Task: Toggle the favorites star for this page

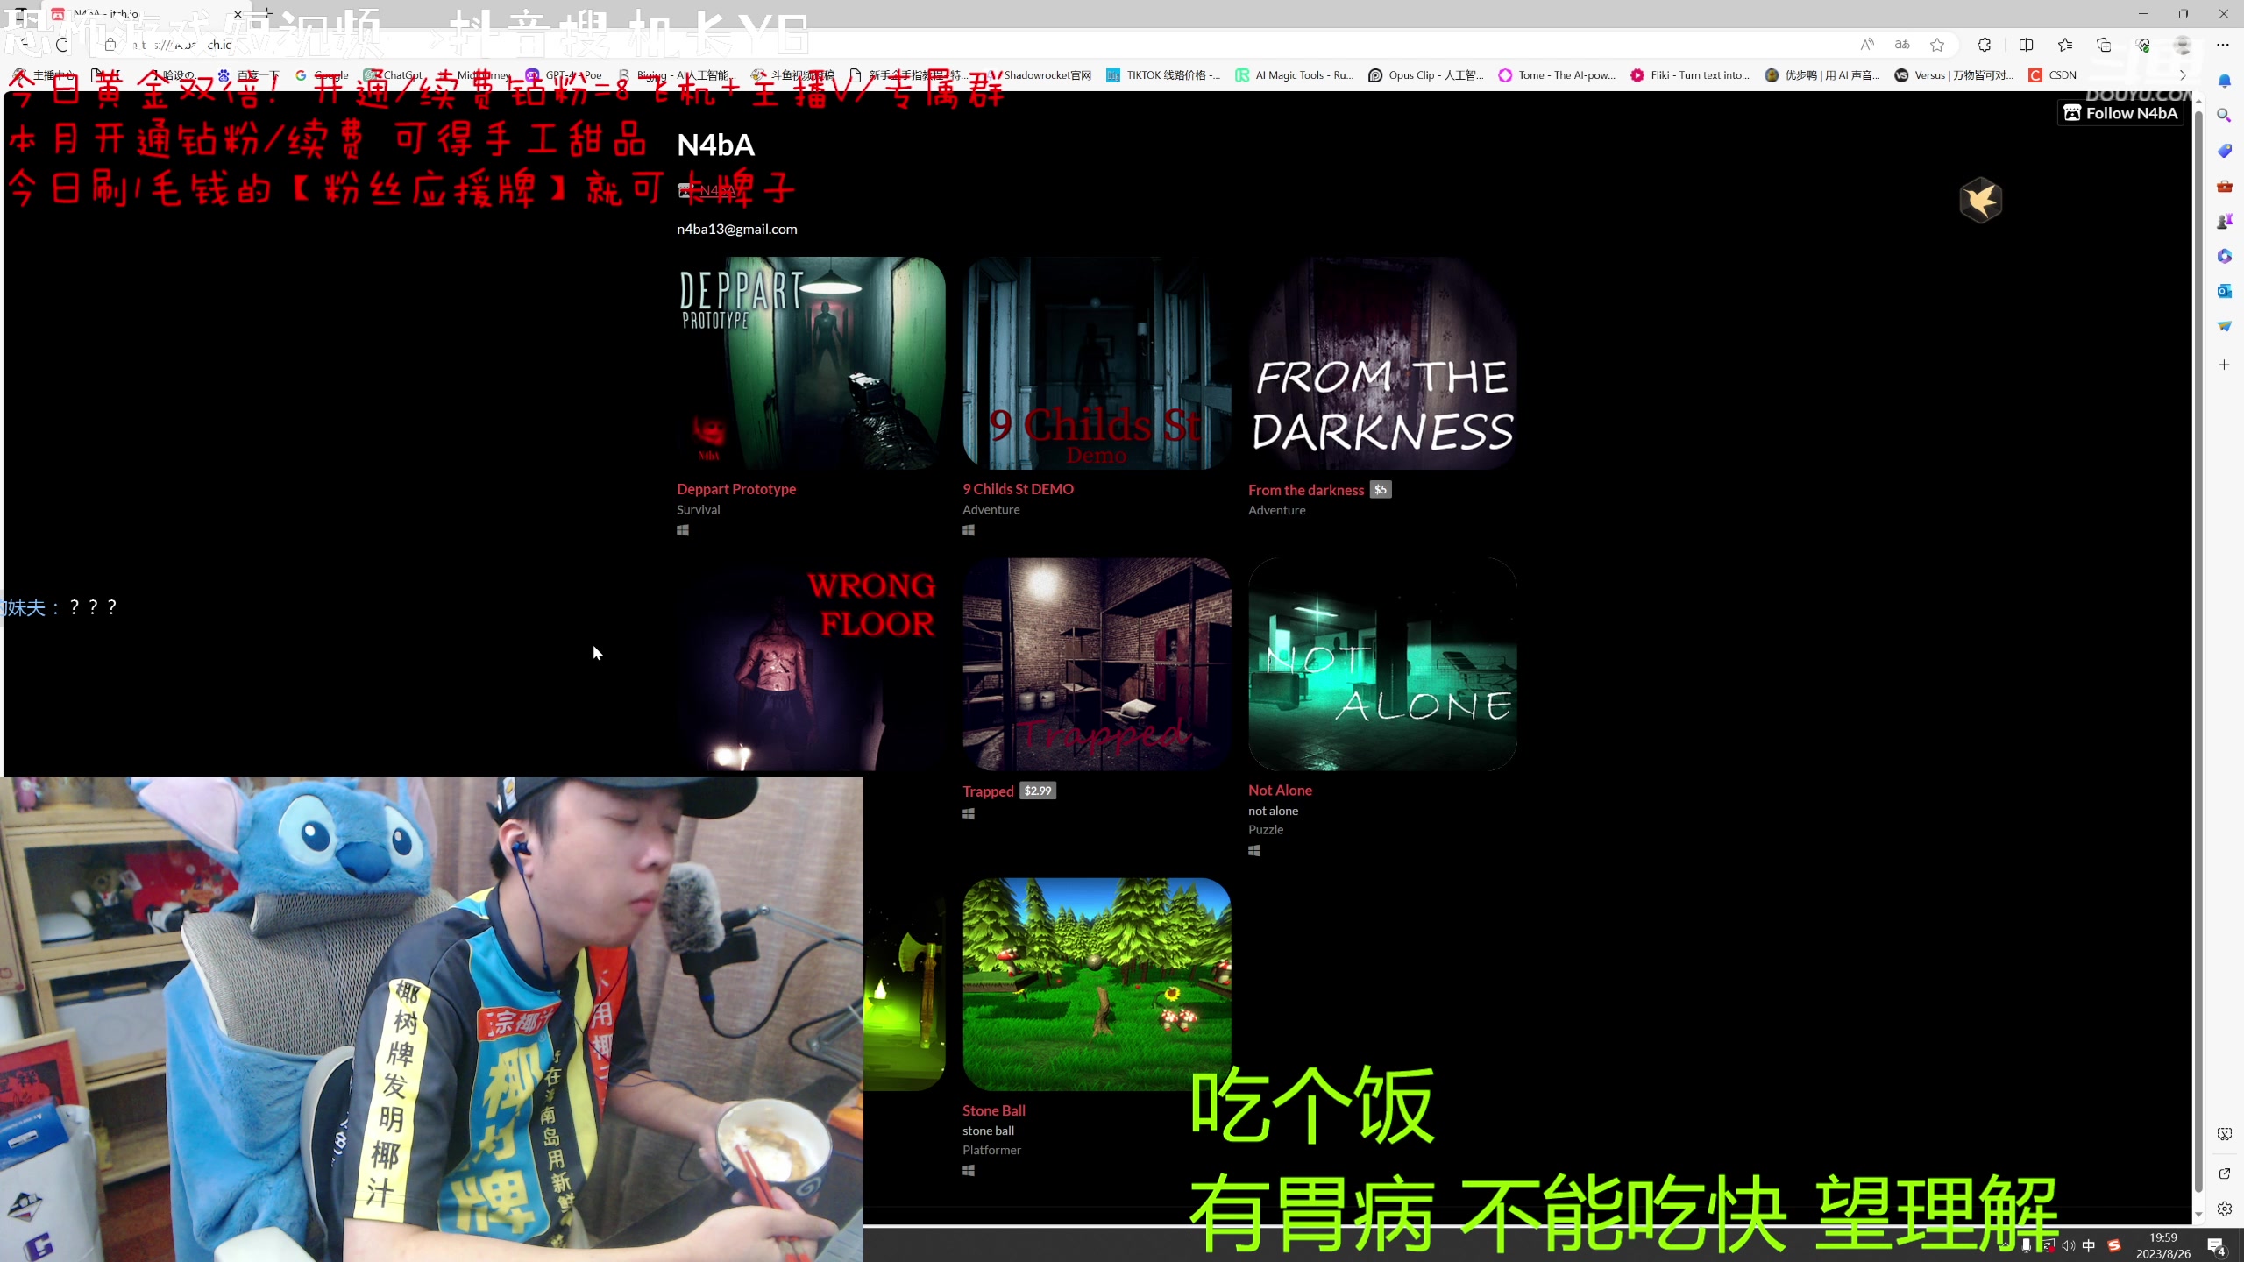Action: [1937, 45]
